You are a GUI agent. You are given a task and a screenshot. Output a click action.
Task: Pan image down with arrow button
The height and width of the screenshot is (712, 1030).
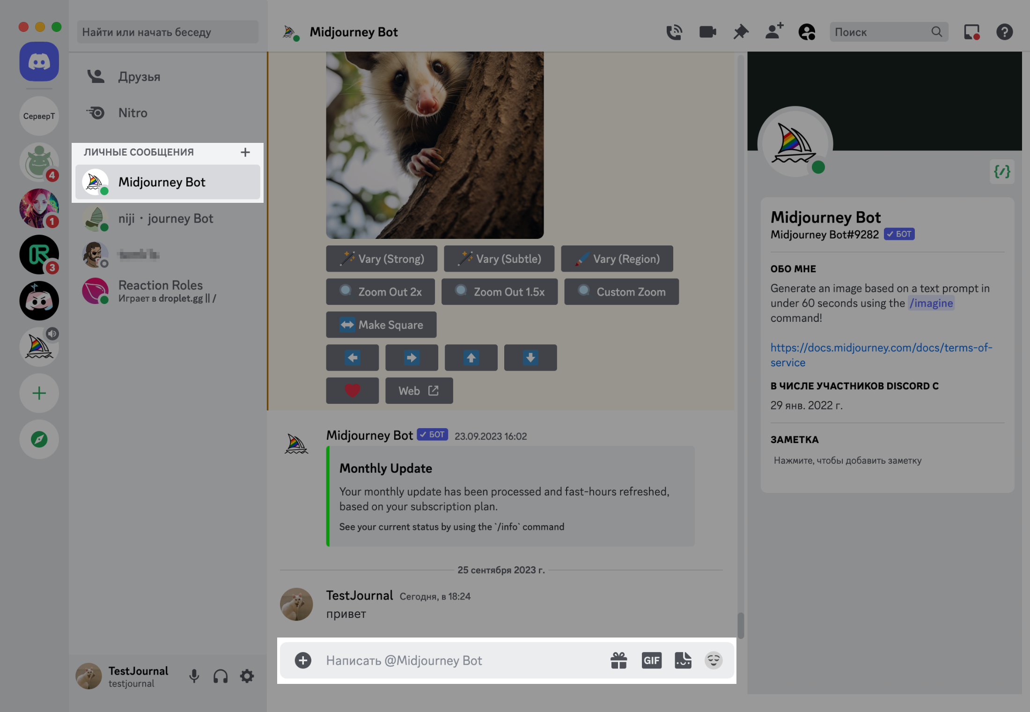[x=530, y=358]
